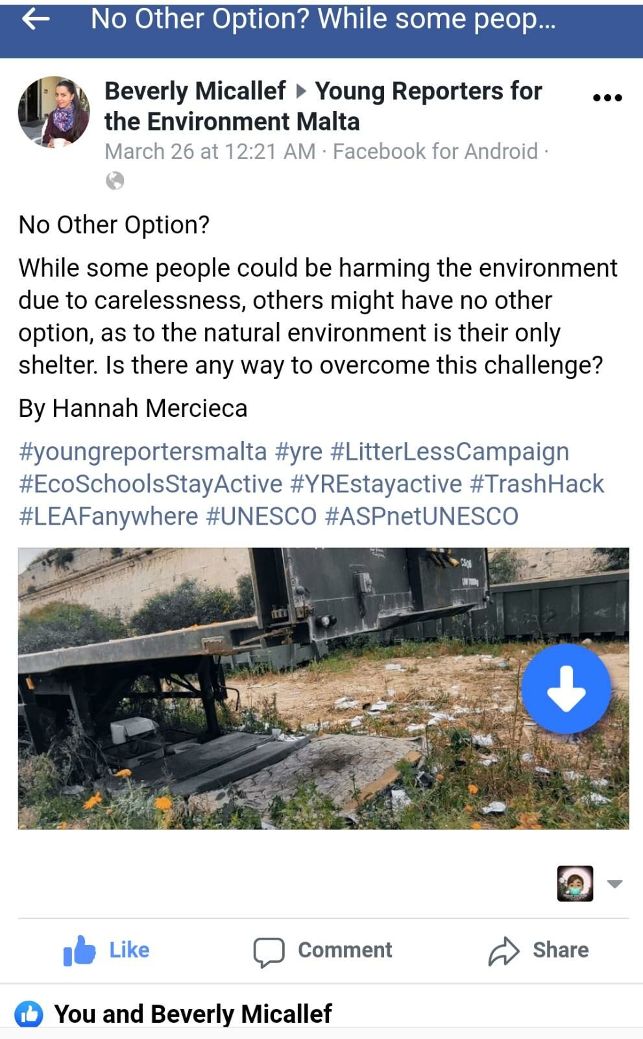643x1039 pixels.
Task: Tap the globe public privacy icon
Action: point(115,181)
